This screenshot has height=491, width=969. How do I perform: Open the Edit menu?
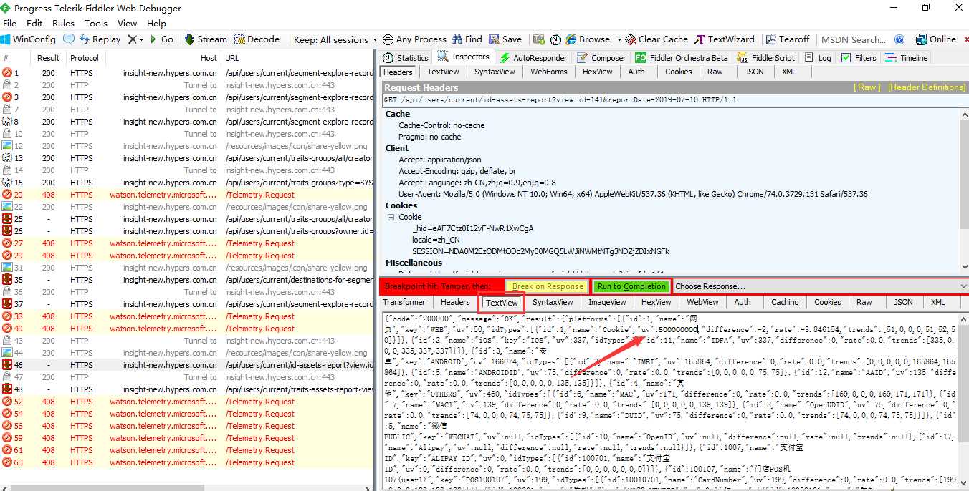pos(34,23)
